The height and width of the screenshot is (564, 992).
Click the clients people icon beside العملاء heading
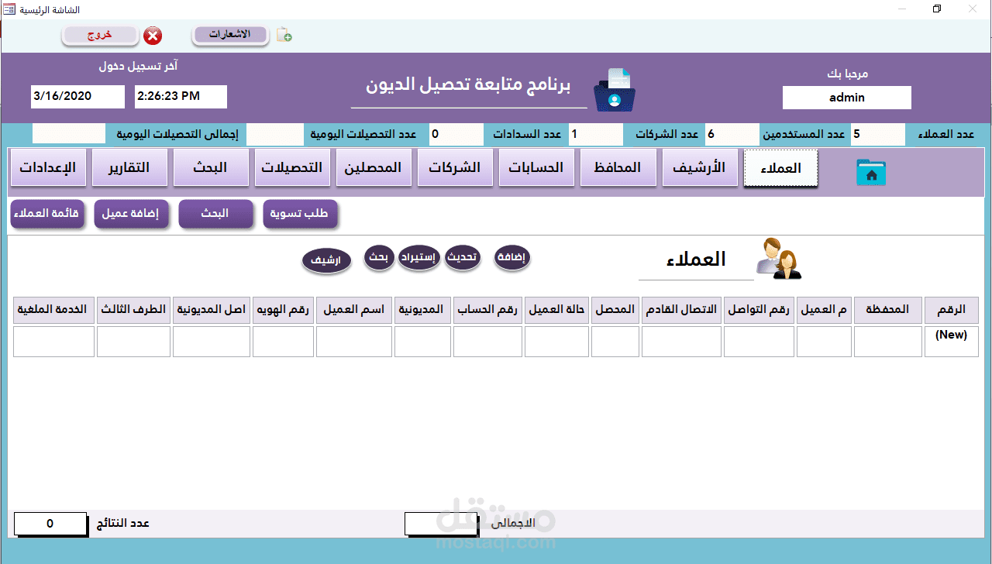pos(778,260)
